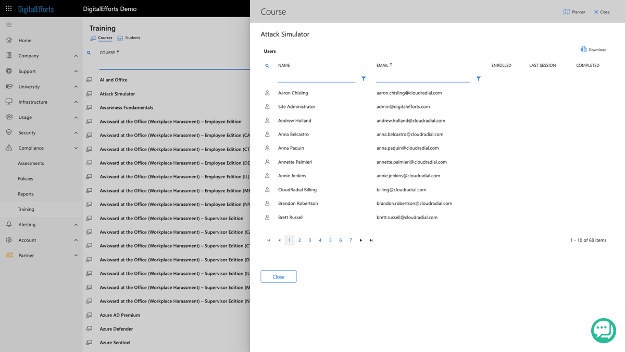
Task: Click the app launcher waffle icon
Action: (8, 8)
